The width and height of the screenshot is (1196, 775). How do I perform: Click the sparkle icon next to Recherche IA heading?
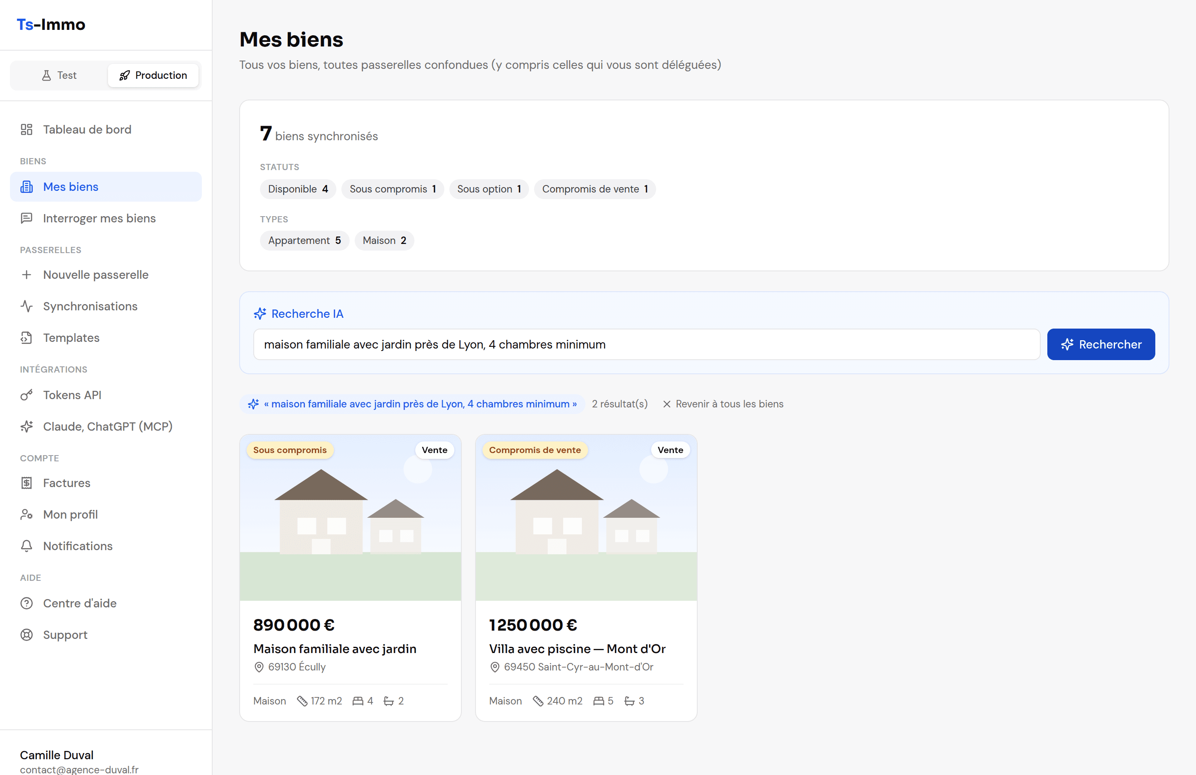pos(260,314)
